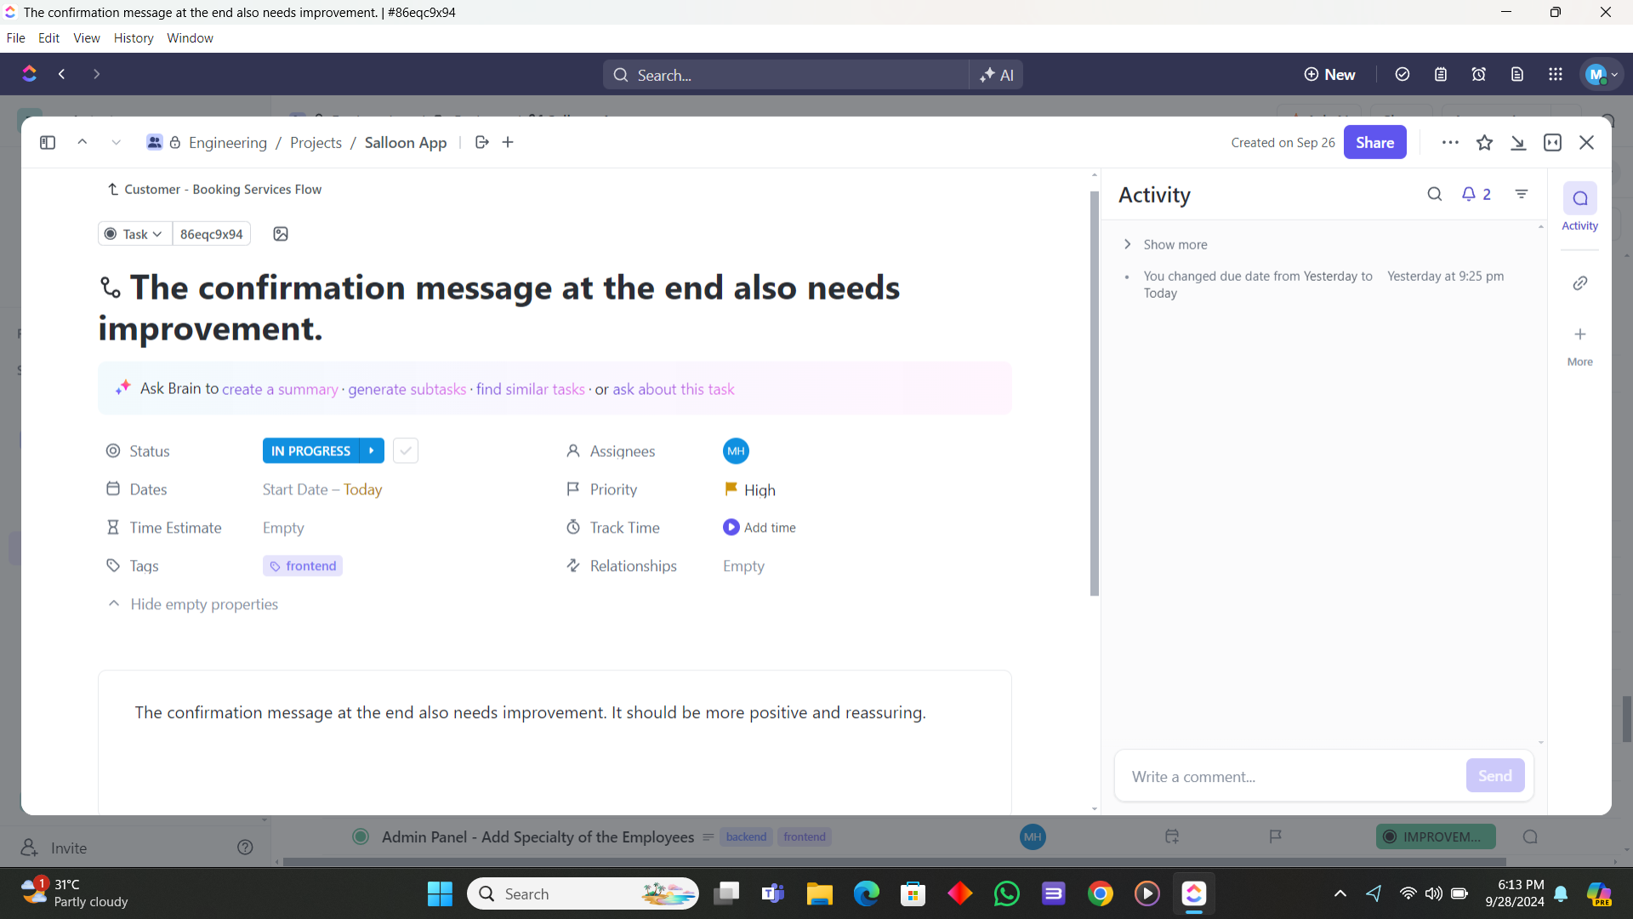This screenshot has width=1633, height=919.
Task: Click the move task arrow icon
Action: pos(482,143)
